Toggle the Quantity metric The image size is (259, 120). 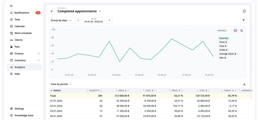click(224, 38)
